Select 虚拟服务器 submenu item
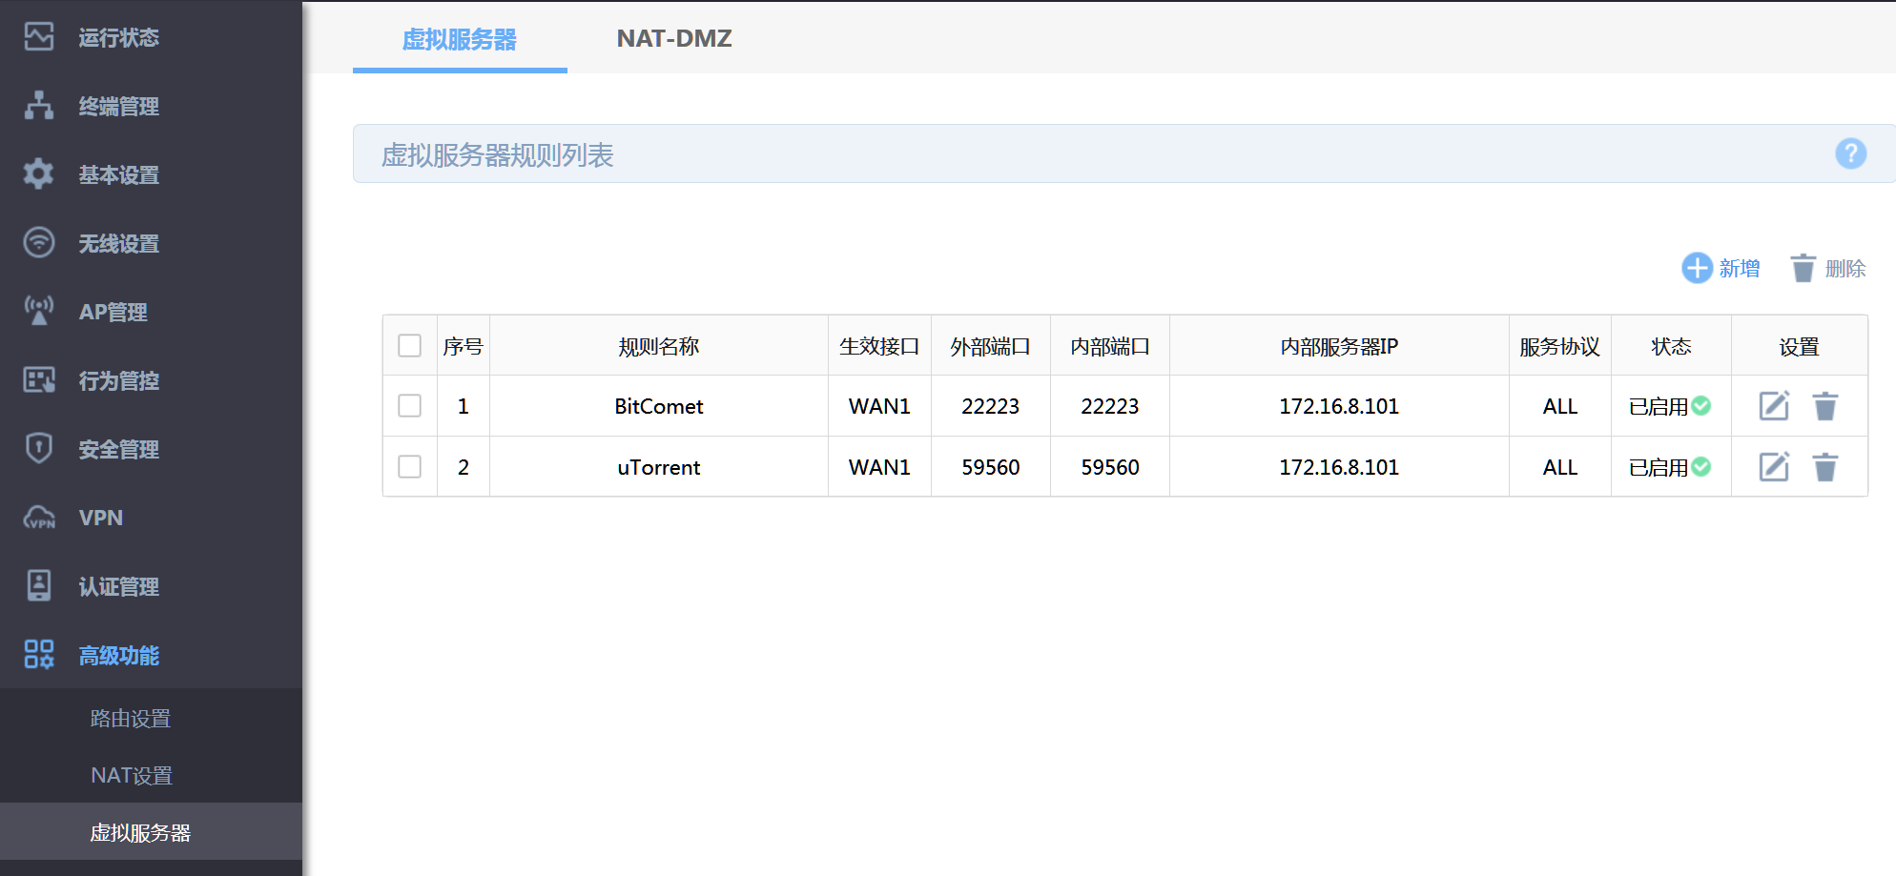This screenshot has height=876, width=1896. [140, 833]
